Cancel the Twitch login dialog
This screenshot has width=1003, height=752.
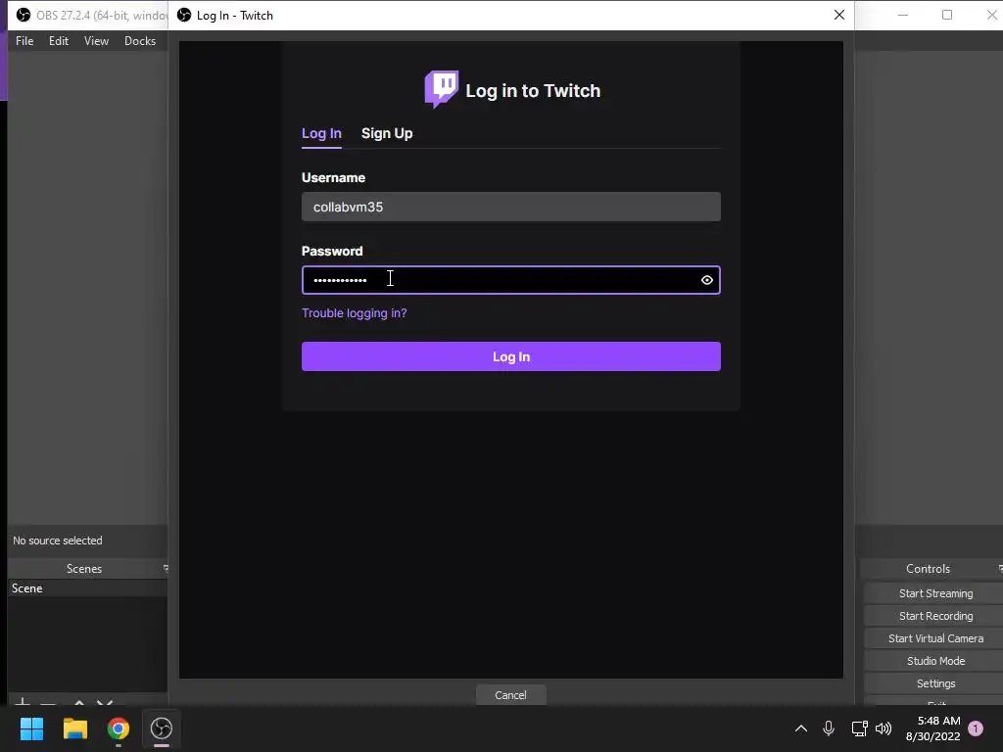(x=510, y=694)
